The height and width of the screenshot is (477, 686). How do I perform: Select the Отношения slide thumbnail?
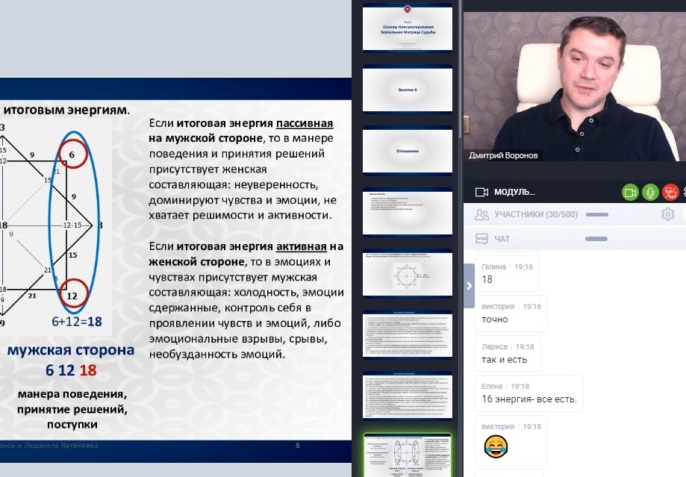[x=408, y=151]
